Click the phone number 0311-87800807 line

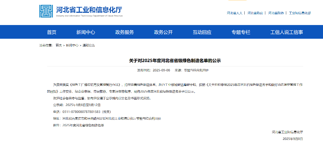pos(82,112)
